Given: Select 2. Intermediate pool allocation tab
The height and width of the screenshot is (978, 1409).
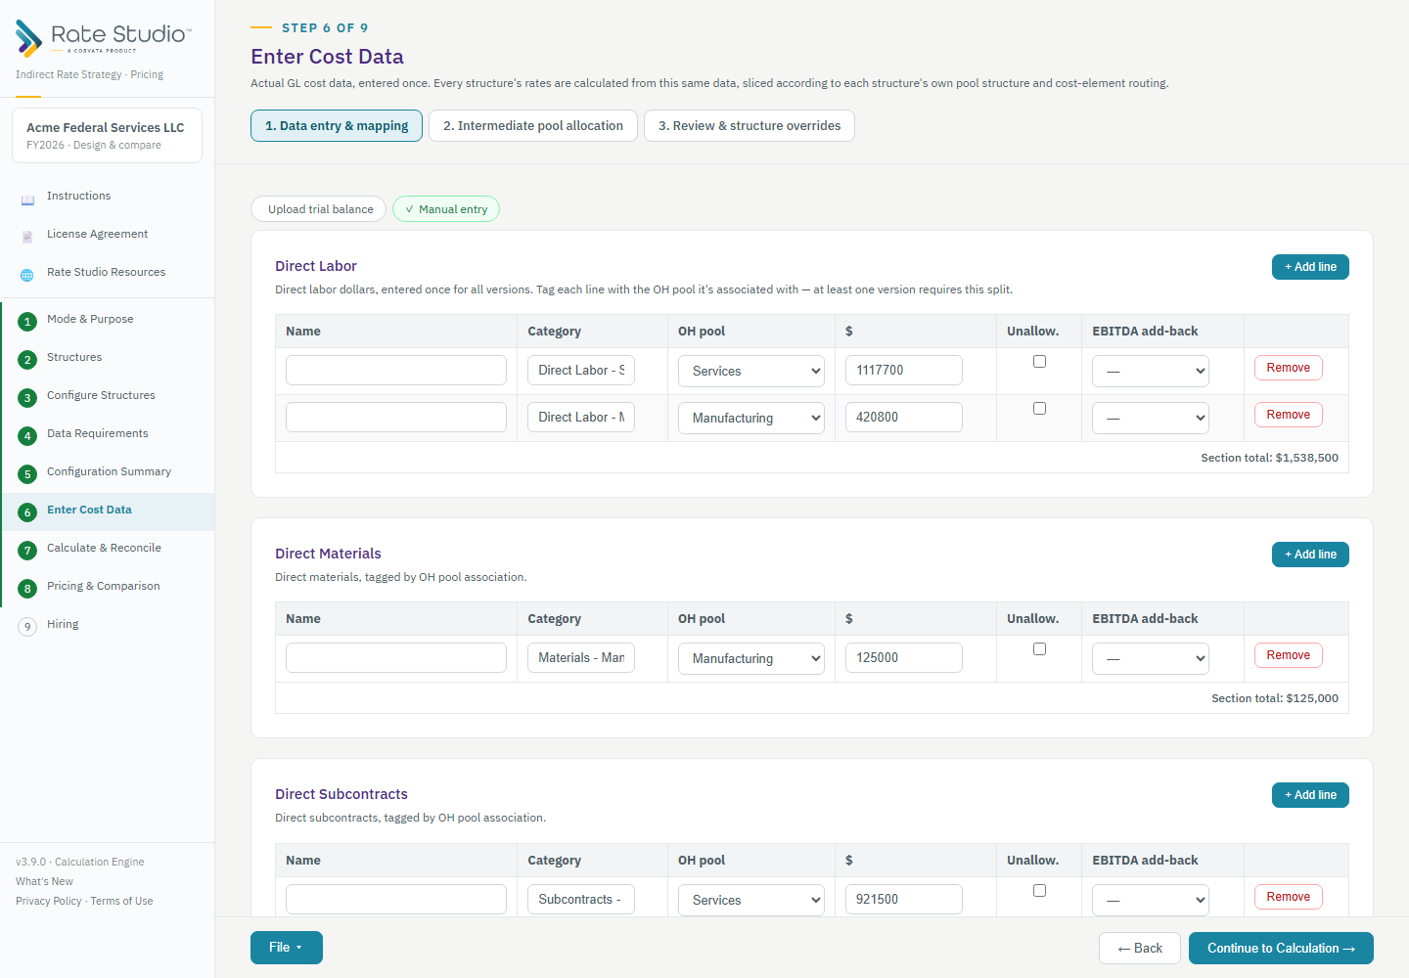Looking at the screenshot, I should [533, 126].
